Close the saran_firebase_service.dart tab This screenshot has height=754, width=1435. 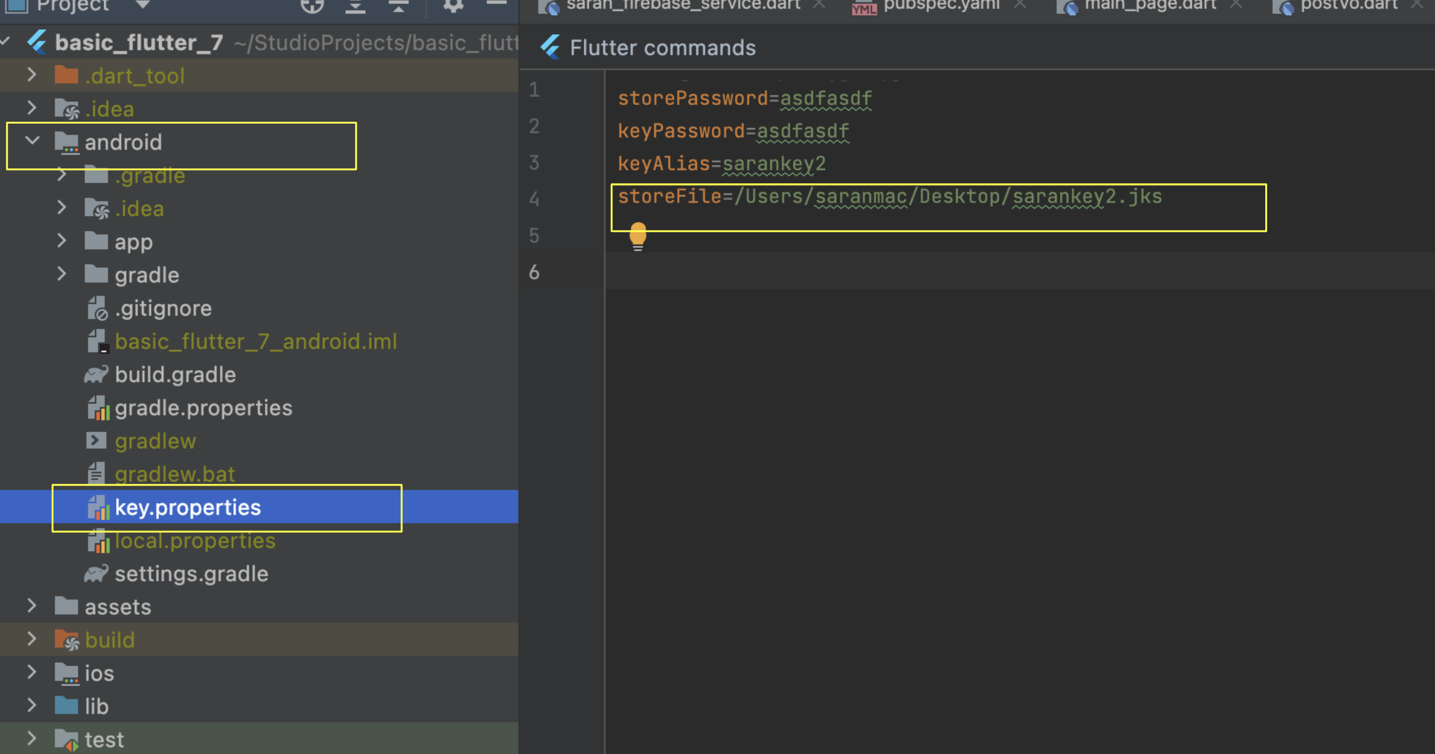(819, 5)
